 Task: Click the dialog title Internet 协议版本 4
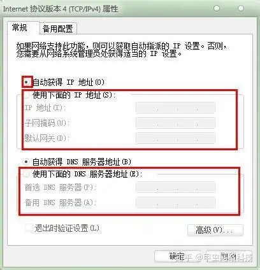point(61,9)
